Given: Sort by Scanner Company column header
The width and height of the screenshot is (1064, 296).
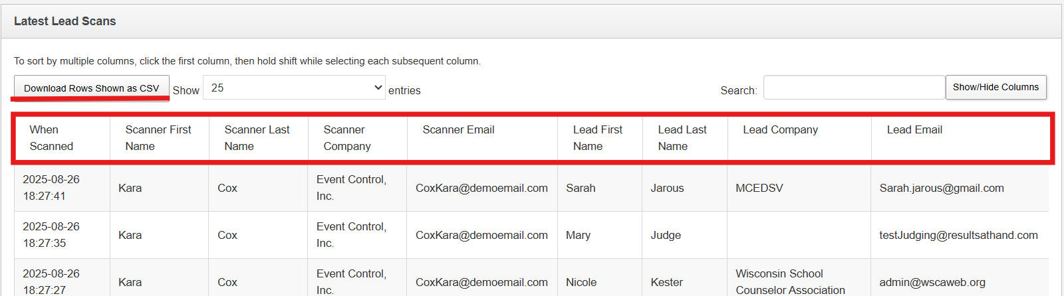Looking at the screenshot, I should point(347,138).
